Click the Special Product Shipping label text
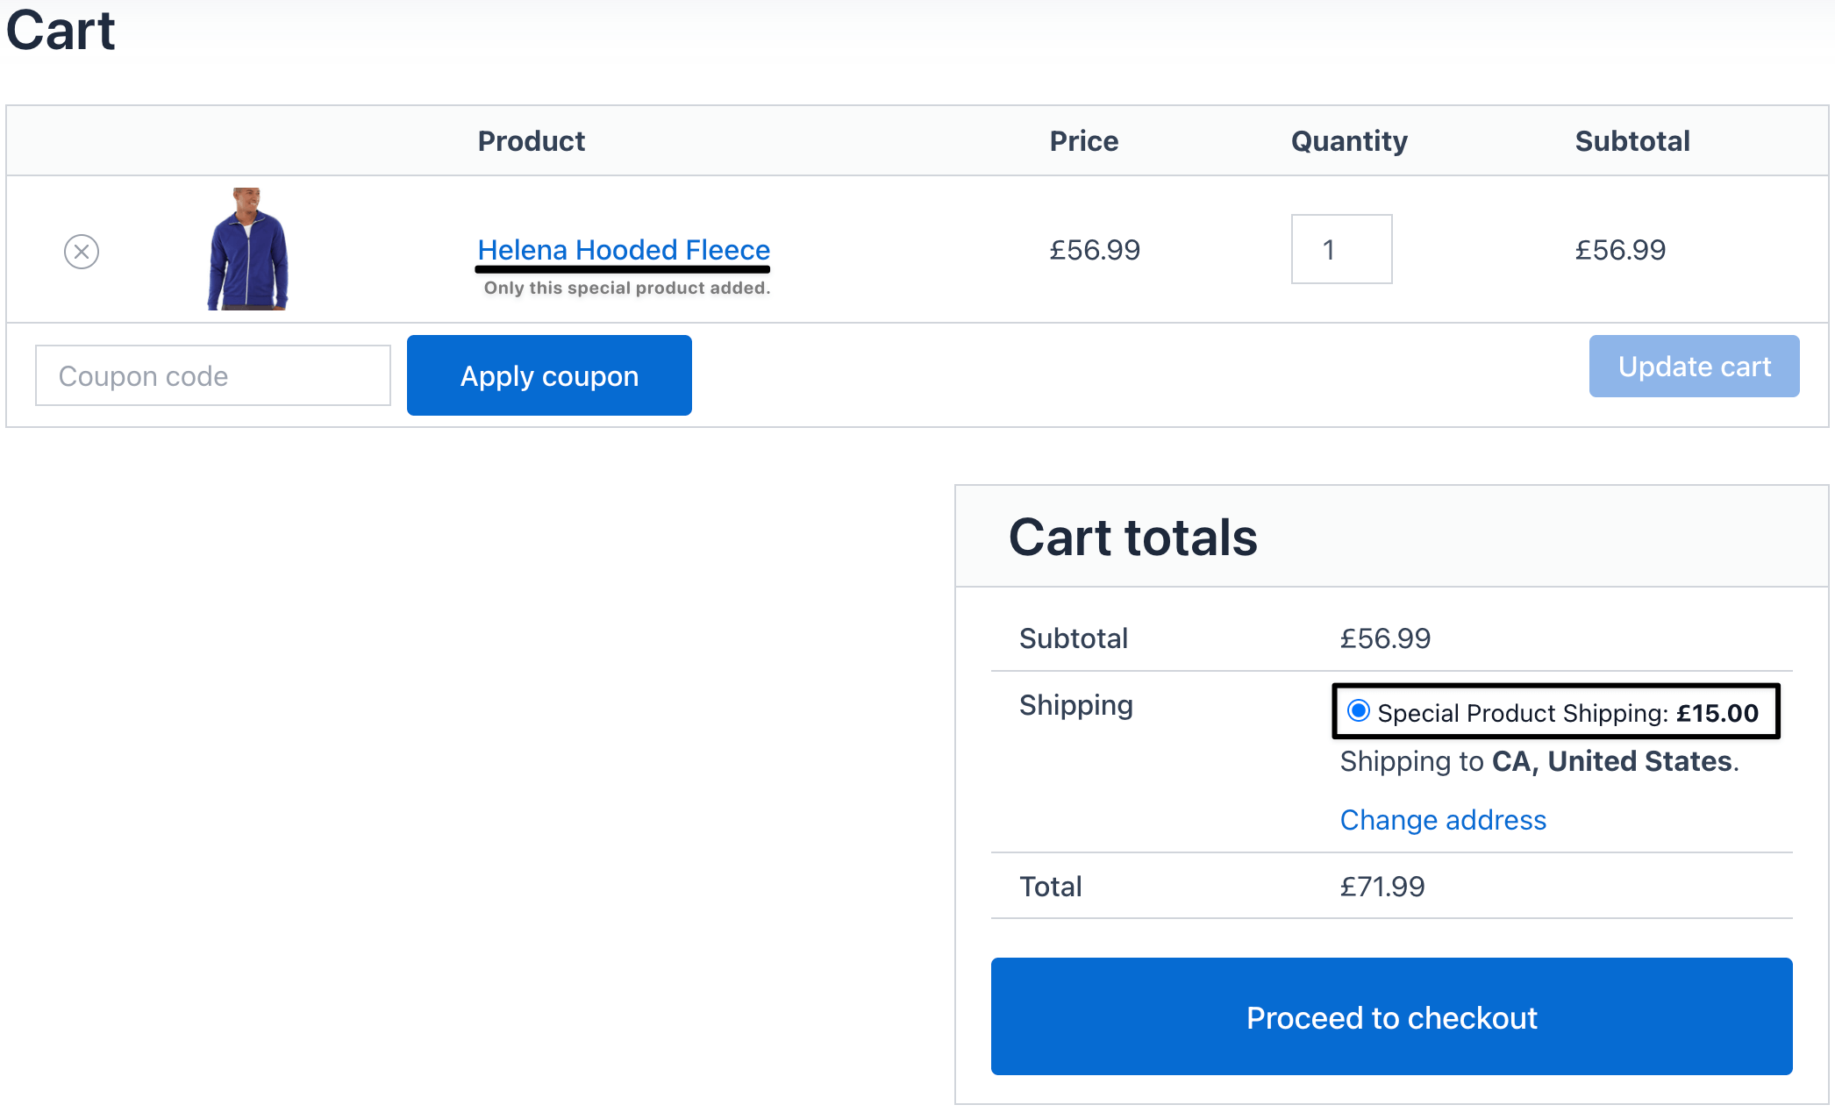1835x1112 pixels. coord(1567,713)
